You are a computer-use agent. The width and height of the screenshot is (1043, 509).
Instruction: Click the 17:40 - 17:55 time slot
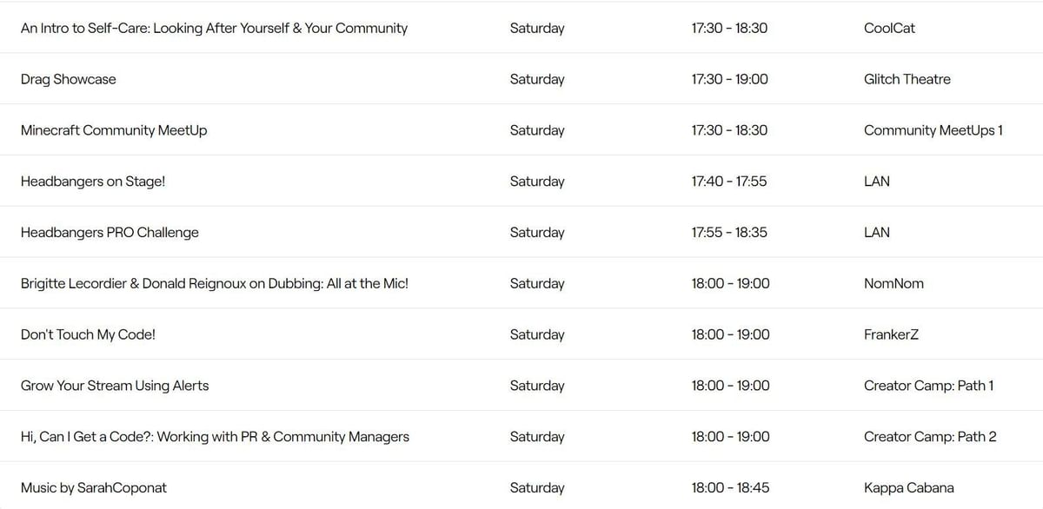pyautogui.click(x=729, y=182)
